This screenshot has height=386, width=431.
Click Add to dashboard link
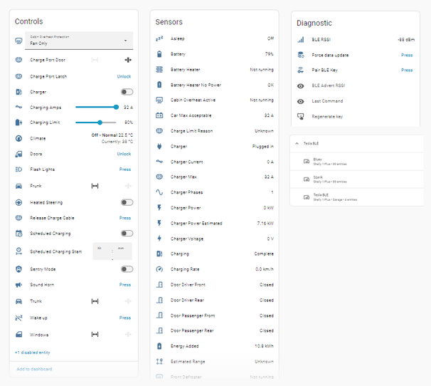[x=34, y=369]
